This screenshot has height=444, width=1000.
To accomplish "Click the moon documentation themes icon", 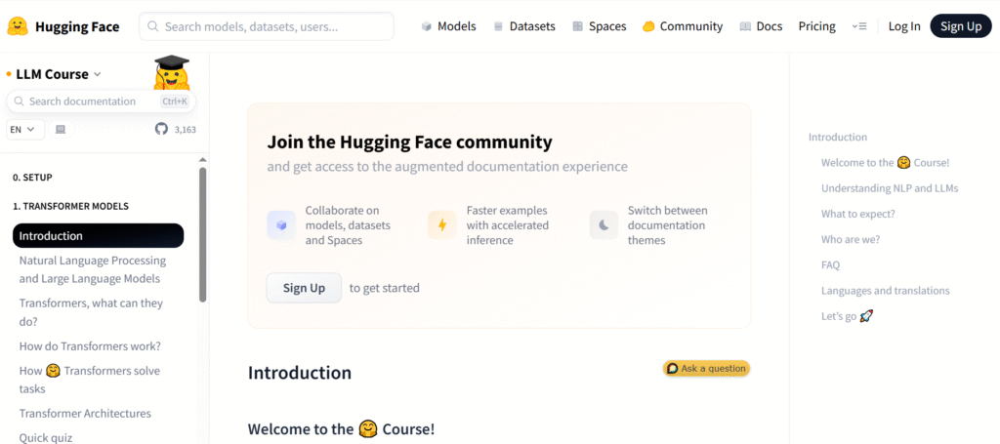I will (x=604, y=224).
